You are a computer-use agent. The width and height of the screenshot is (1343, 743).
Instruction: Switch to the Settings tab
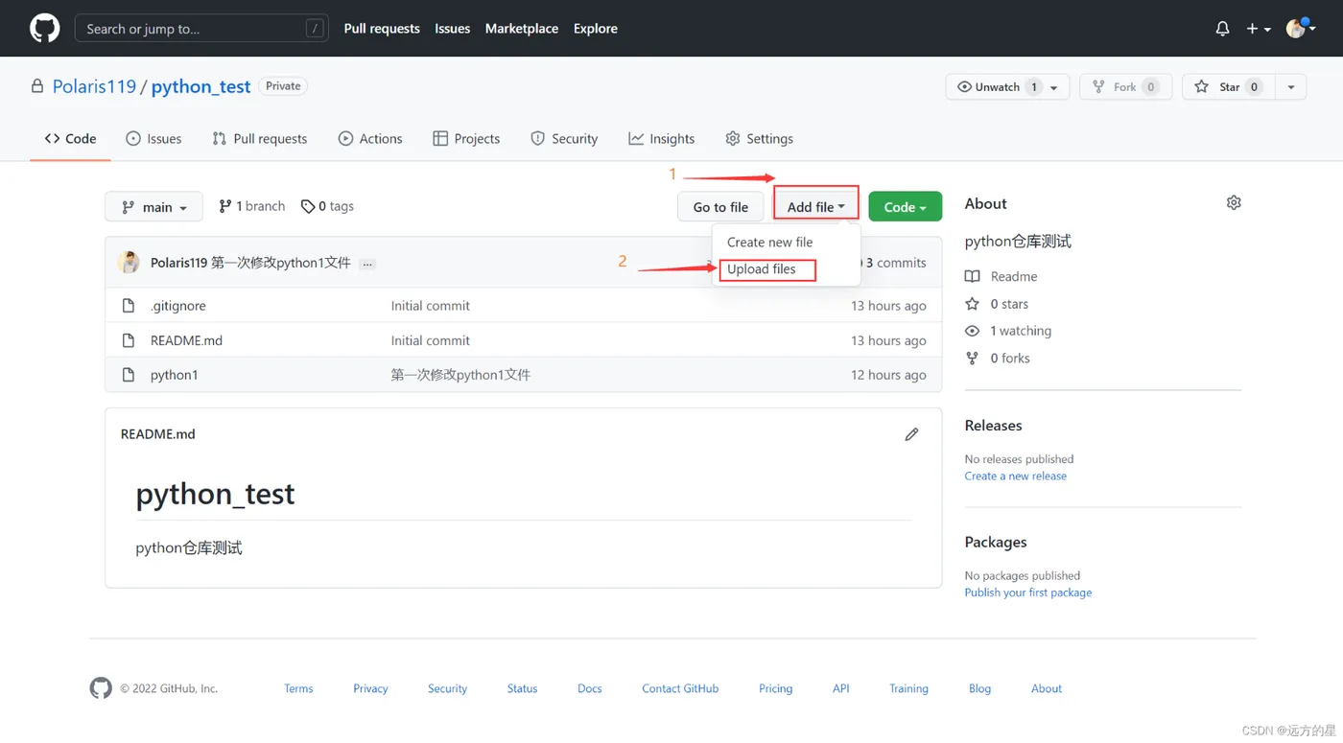pos(759,139)
